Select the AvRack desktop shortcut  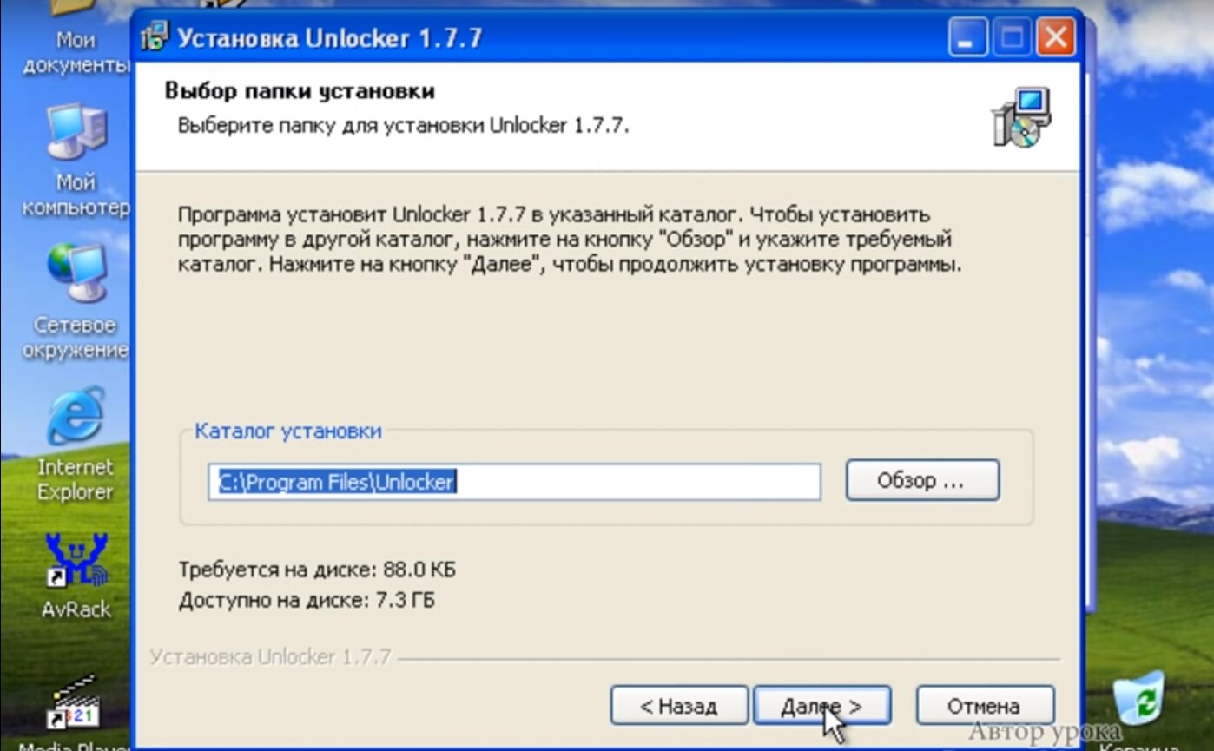click(x=76, y=577)
